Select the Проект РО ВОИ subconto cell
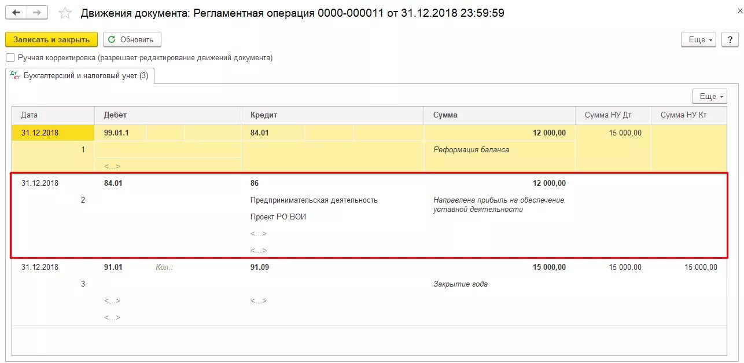744x363 pixels. pyautogui.click(x=278, y=217)
